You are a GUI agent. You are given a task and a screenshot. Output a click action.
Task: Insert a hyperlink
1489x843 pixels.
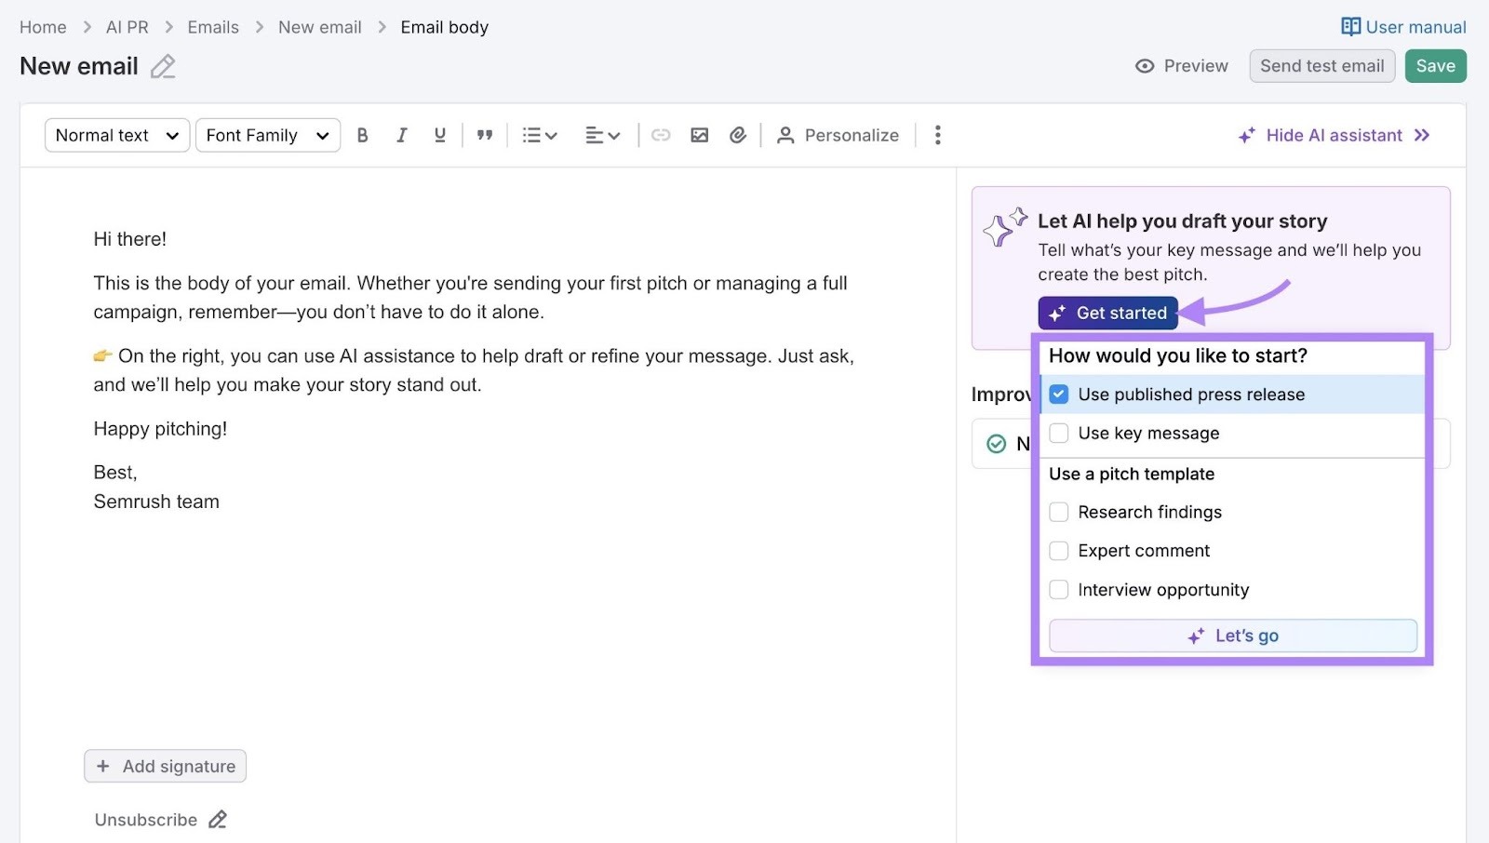tap(662, 135)
